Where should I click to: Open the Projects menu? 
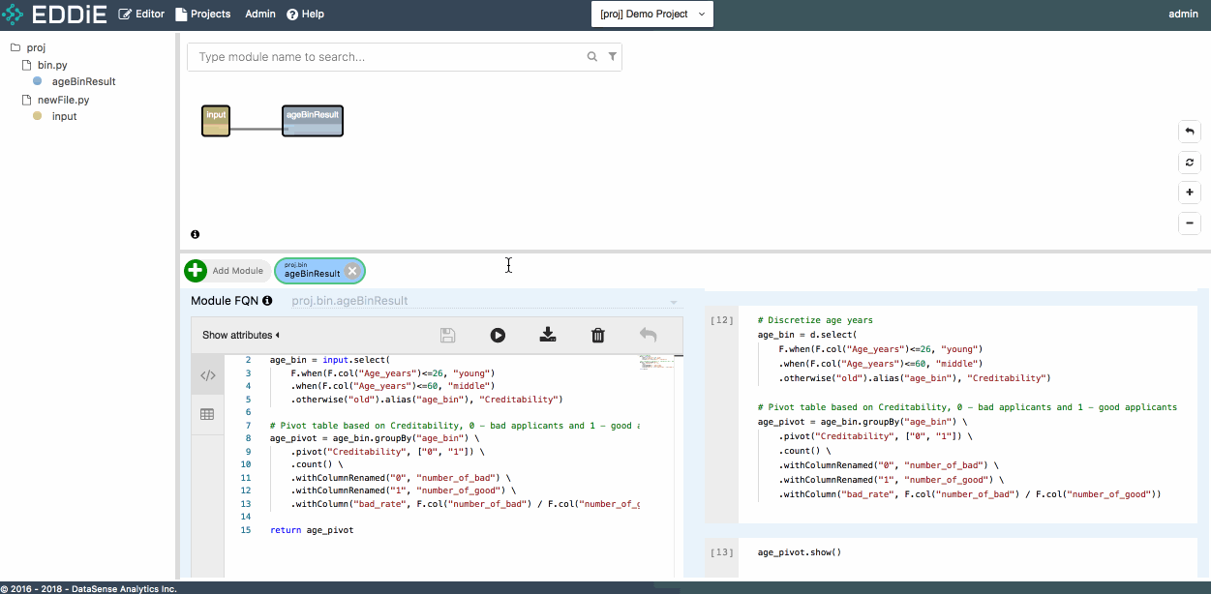tap(202, 15)
